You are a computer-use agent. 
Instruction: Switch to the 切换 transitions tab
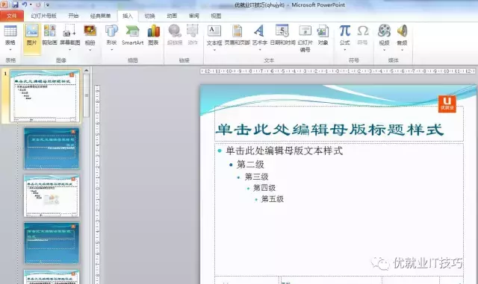[149, 16]
